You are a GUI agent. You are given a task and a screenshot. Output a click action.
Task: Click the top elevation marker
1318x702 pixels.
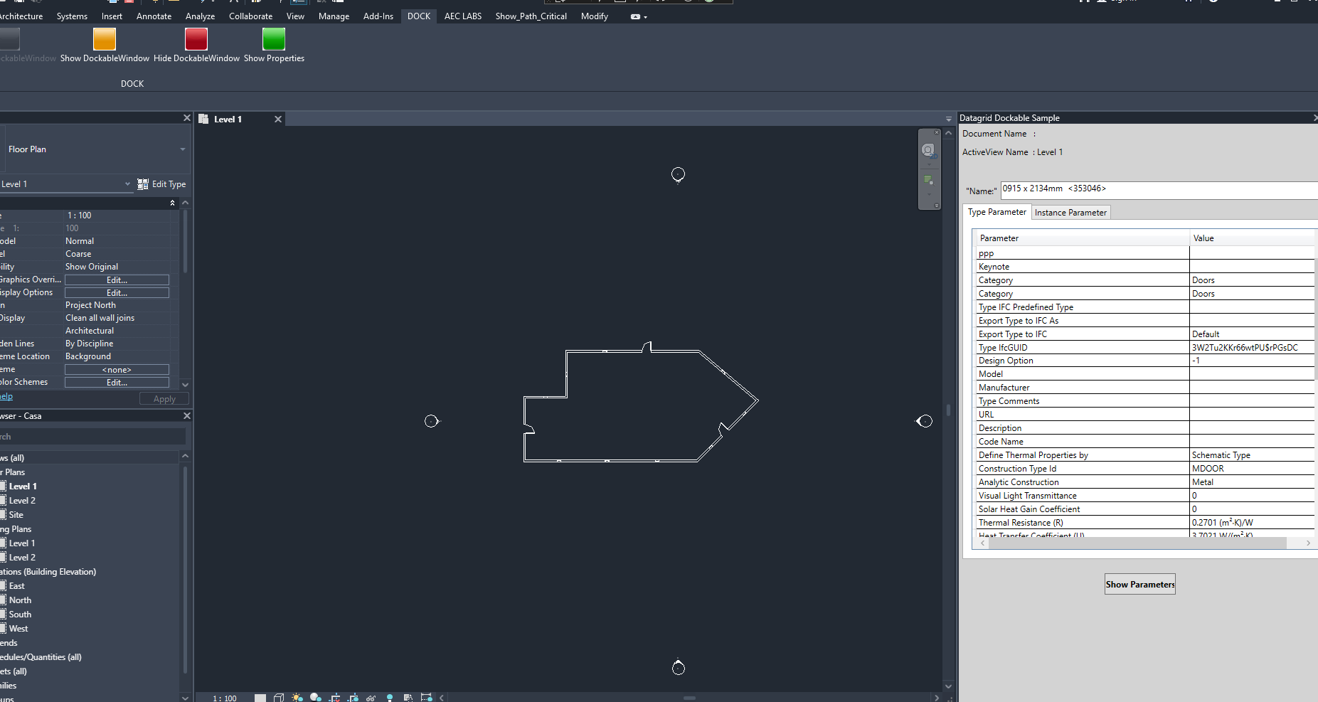(679, 174)
